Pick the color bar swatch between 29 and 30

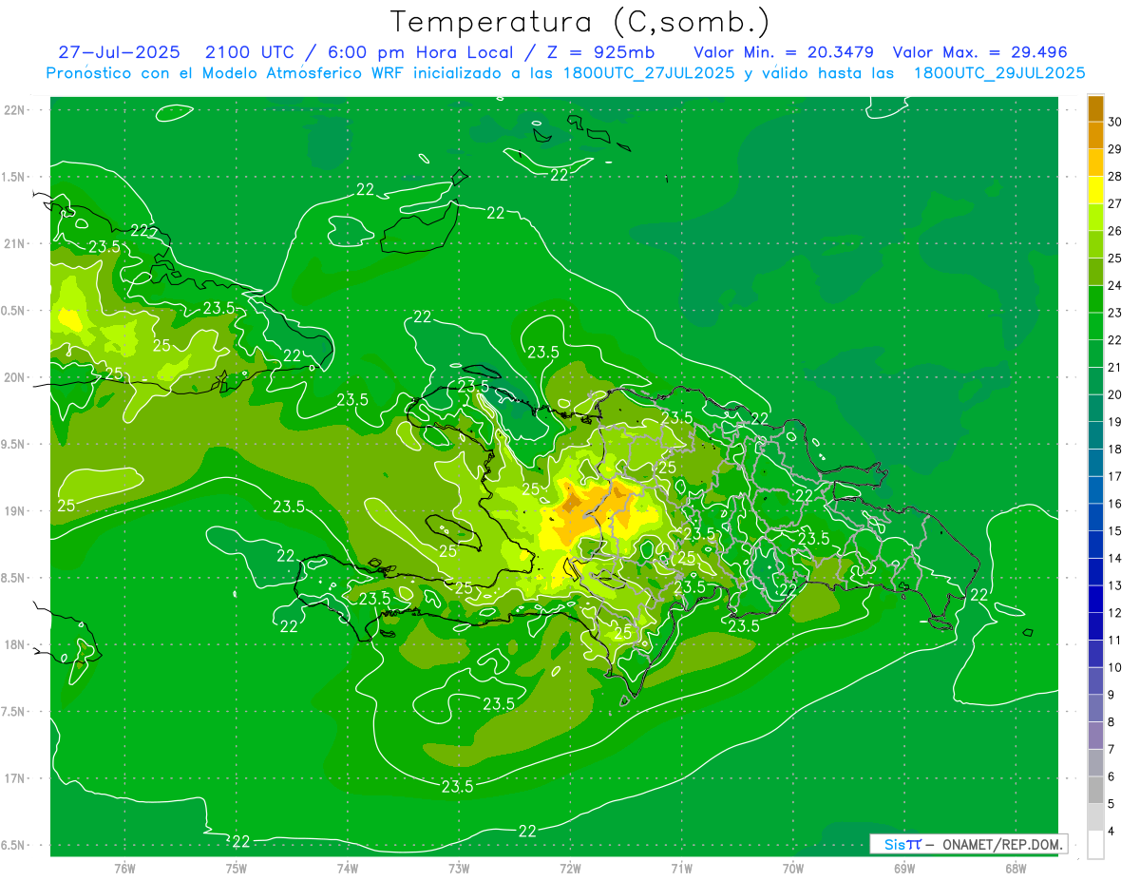[x=1095, y=135]
